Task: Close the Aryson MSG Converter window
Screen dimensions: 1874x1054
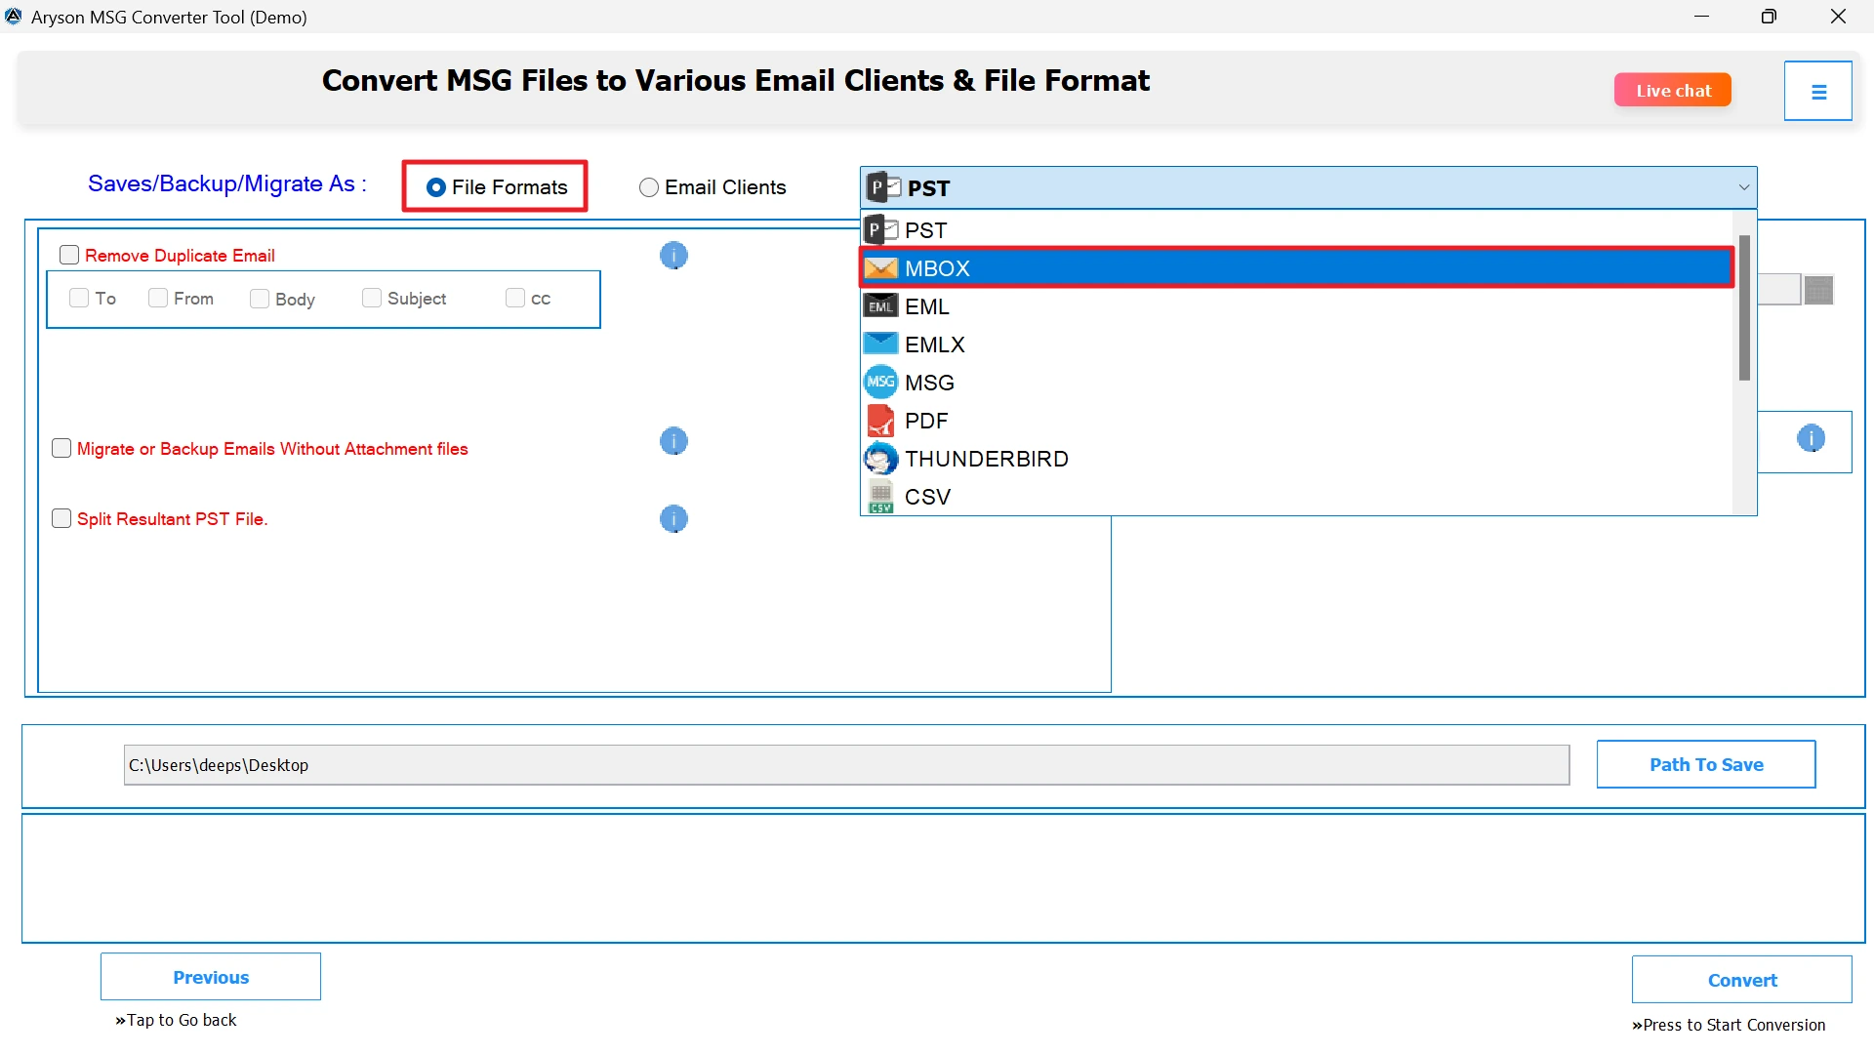Action: (x=1838, y=17)
